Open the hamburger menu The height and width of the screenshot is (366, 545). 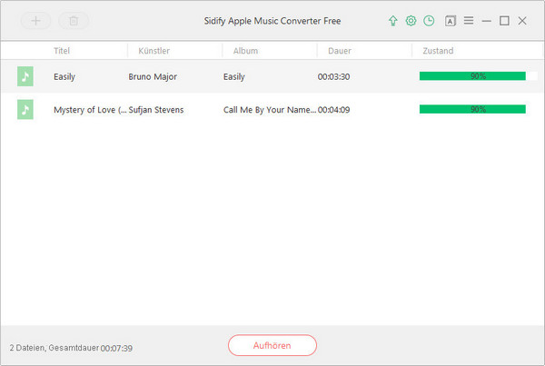coord(469,21)
